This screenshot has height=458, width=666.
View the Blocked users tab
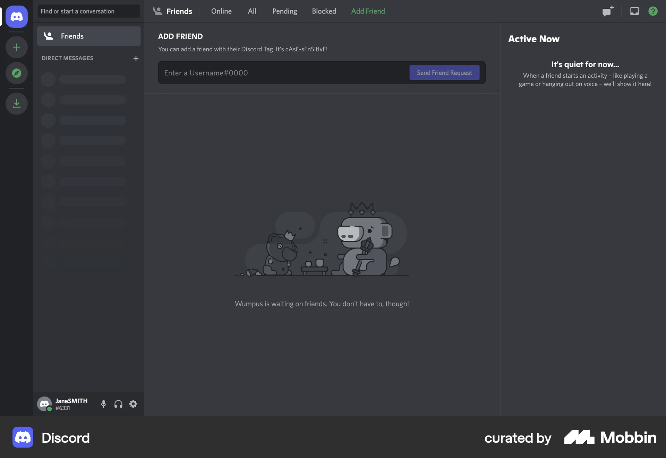click(x=324, y=11)
